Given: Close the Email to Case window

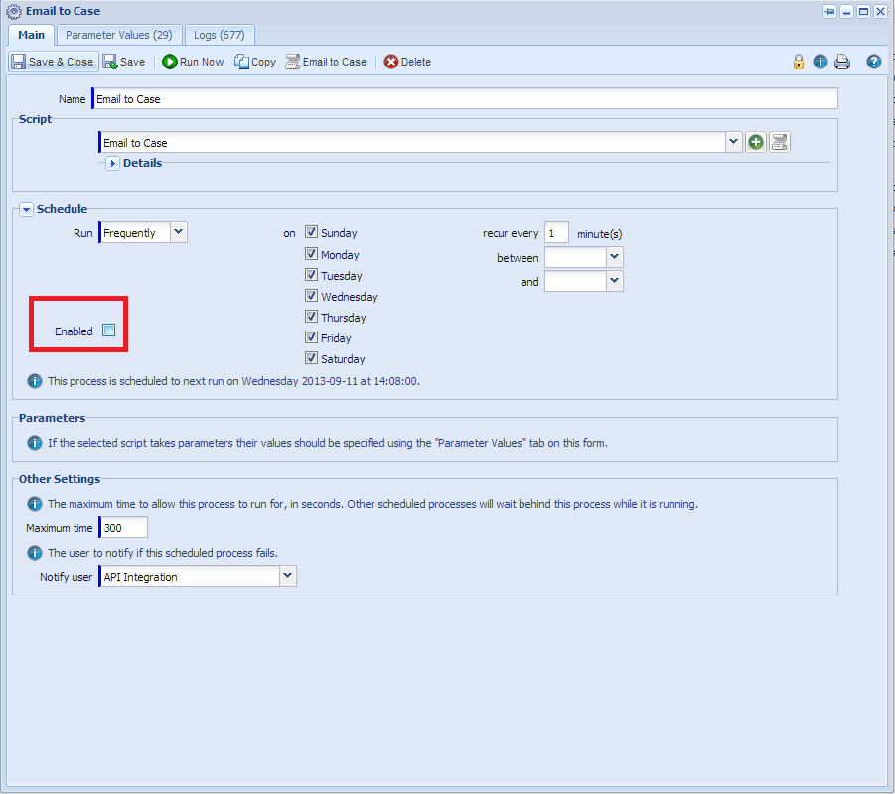Looking at the screenshot, I should [x=881, y=11].
